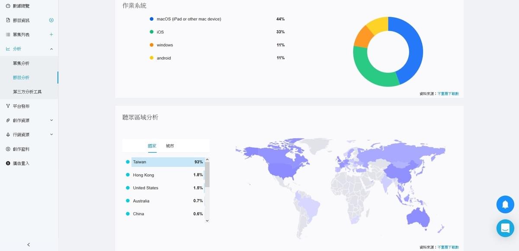The height and width of the screenshot is (251, 519).
Task: Select 節目分析 under 分析
Action: pyautogui.click(x=21, y=78)
